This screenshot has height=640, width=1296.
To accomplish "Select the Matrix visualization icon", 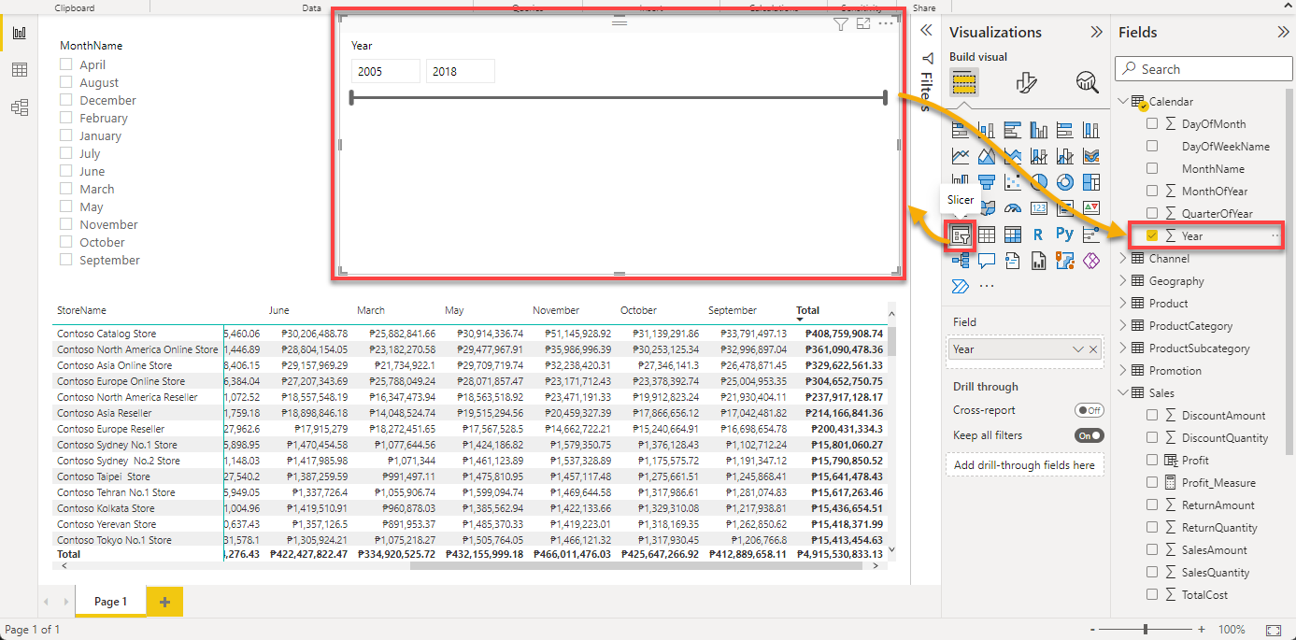I will (1011, 234).
